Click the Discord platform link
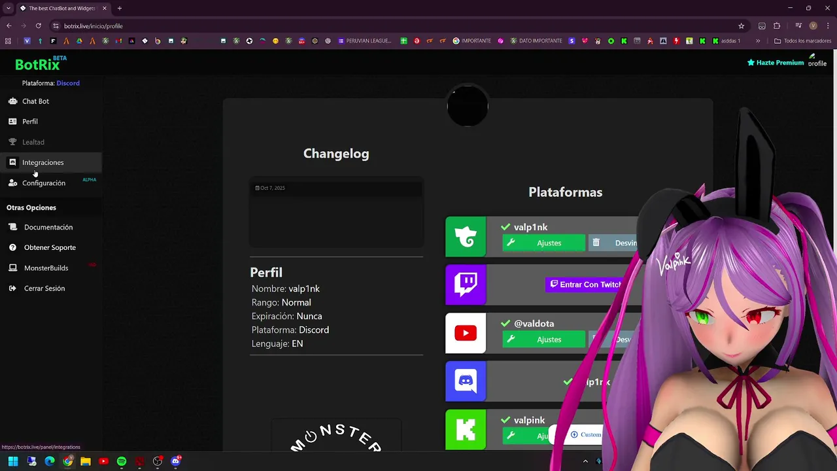This screenshot has height=471, width=837. tap(68, 83)
